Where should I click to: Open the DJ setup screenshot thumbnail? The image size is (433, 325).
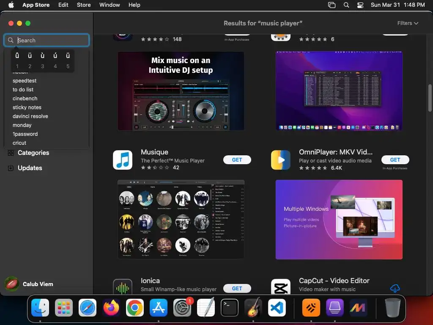181,91
